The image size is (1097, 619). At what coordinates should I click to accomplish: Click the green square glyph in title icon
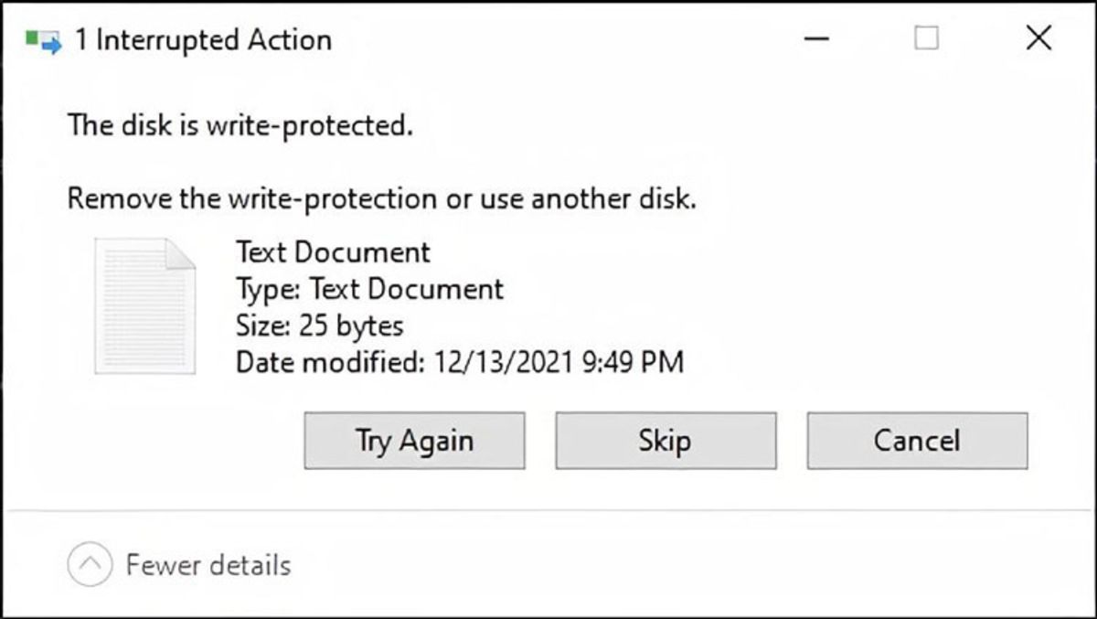coord(30,35)
